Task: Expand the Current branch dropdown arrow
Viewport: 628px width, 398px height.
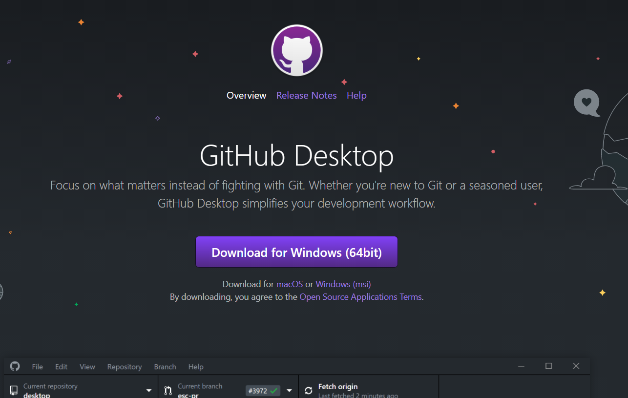Action: coord(289,391)
